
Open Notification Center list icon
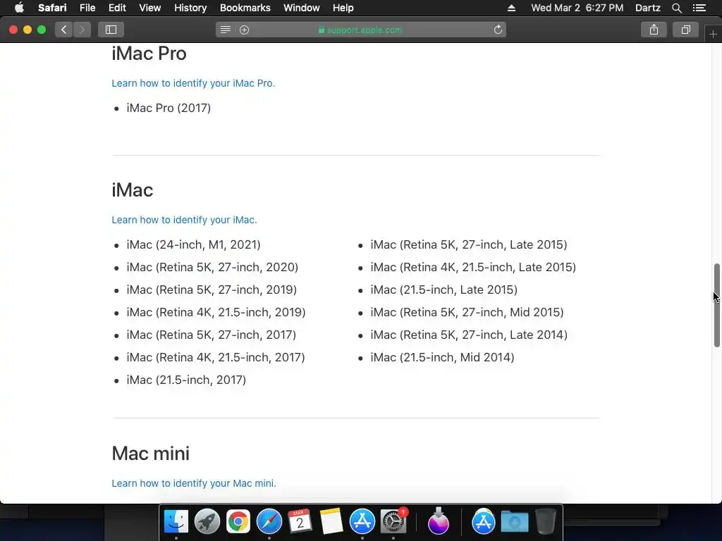click(x=699, y=8)
